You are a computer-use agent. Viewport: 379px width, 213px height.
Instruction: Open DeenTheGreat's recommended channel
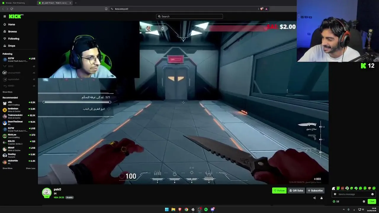coord(19,123)
